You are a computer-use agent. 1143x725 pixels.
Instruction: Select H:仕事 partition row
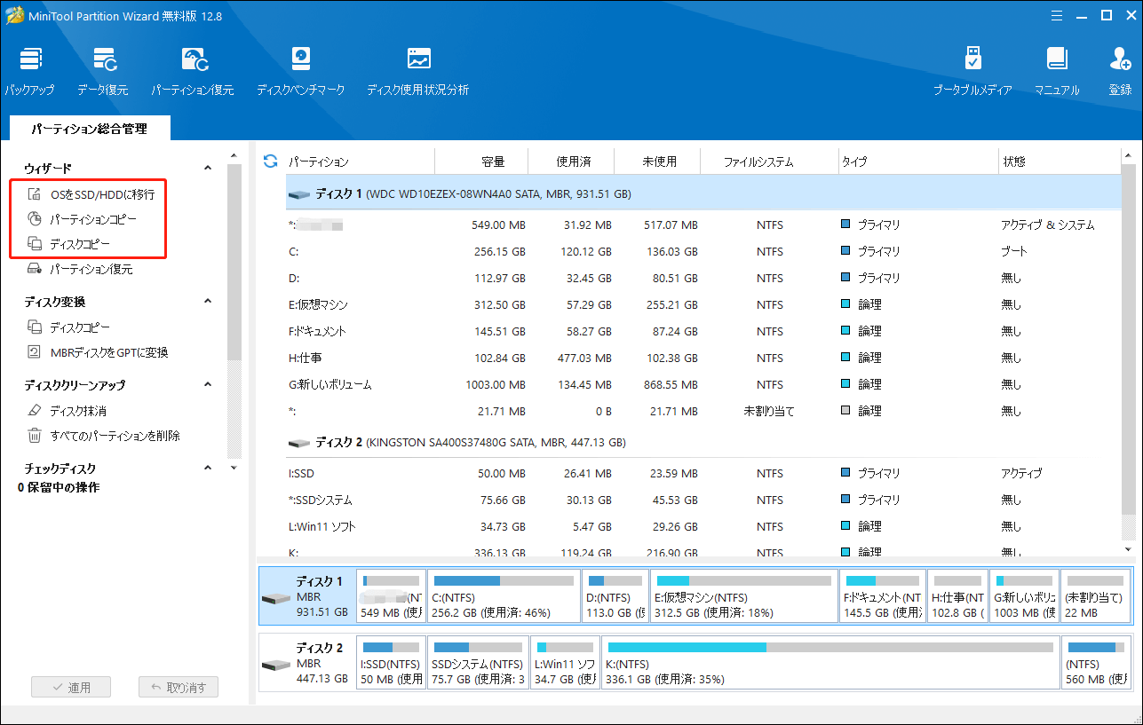pos(703,358)
